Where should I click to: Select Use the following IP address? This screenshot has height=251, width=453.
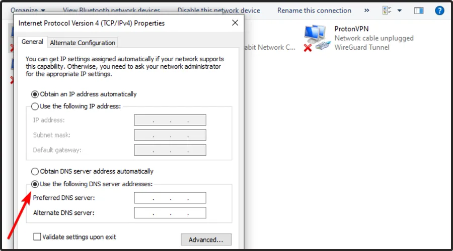click(x=35, y=106)
